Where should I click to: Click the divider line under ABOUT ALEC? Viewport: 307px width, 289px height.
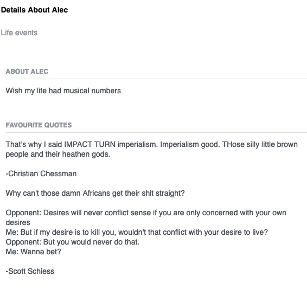[156, 79]
